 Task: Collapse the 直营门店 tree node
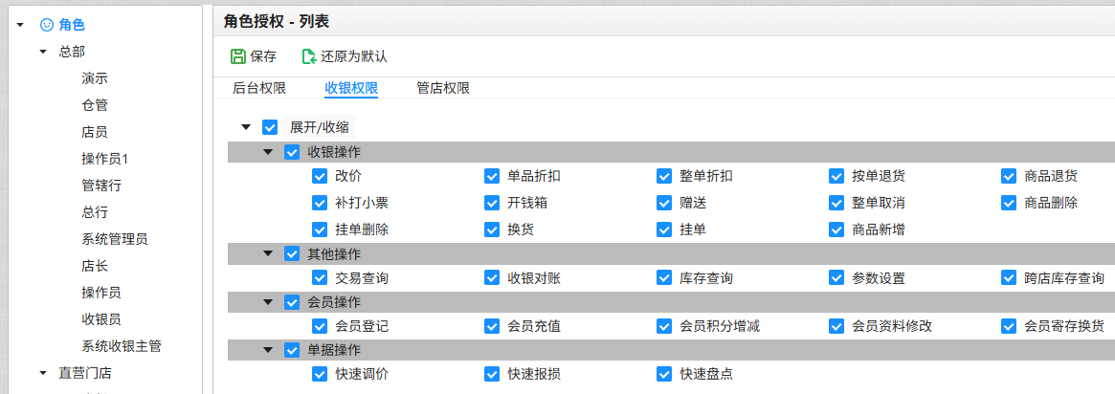(43, 373)
